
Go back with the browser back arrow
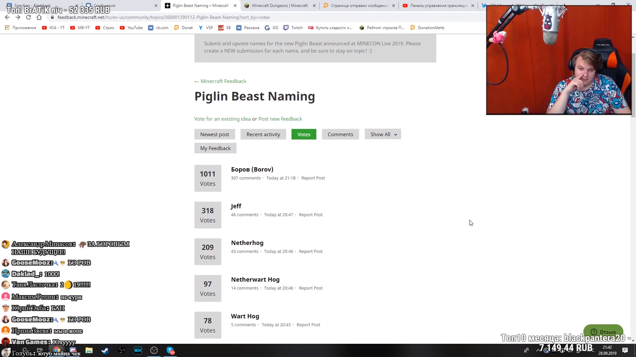pyautogui.click(x=7, y=17)
